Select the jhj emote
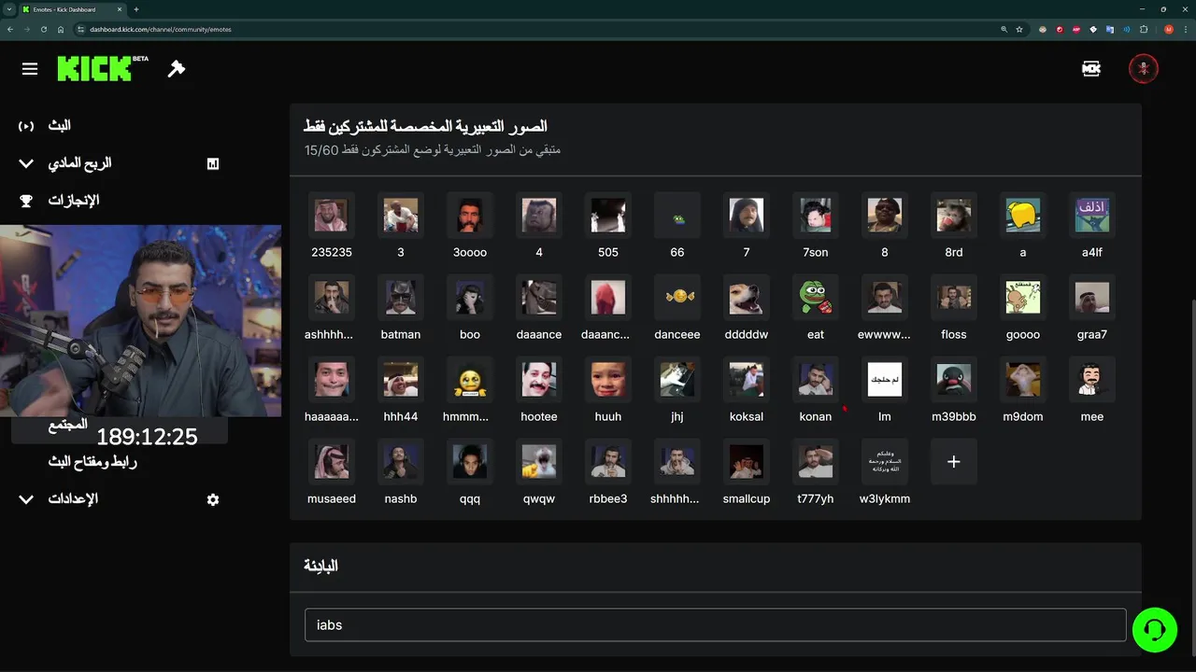Screen dimensions: 1196x672 [677, 380]
